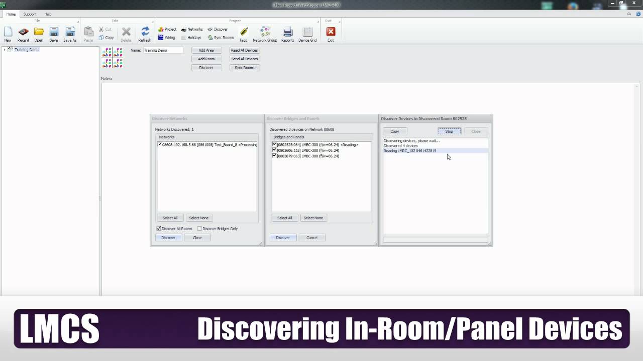Click Discover in the ribbon Project group
643x361 pixels.
[218, 29]
